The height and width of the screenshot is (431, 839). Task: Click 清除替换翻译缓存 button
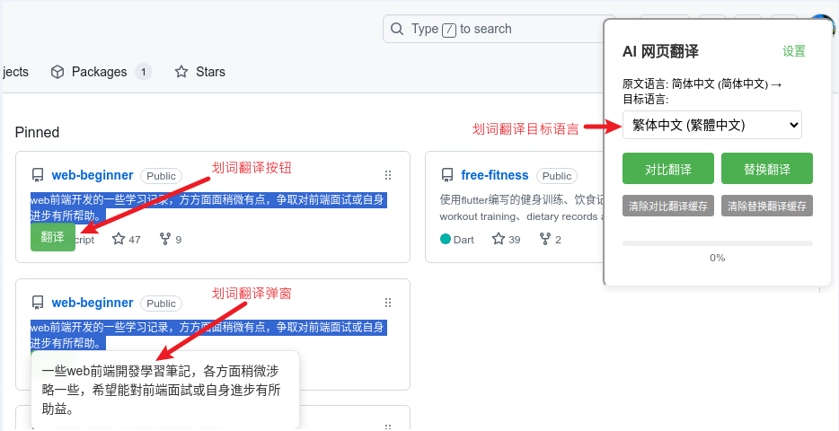pos(767,206)
